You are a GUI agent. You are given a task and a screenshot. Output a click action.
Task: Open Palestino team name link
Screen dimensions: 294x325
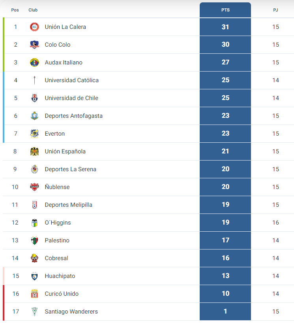coord(57,240)
